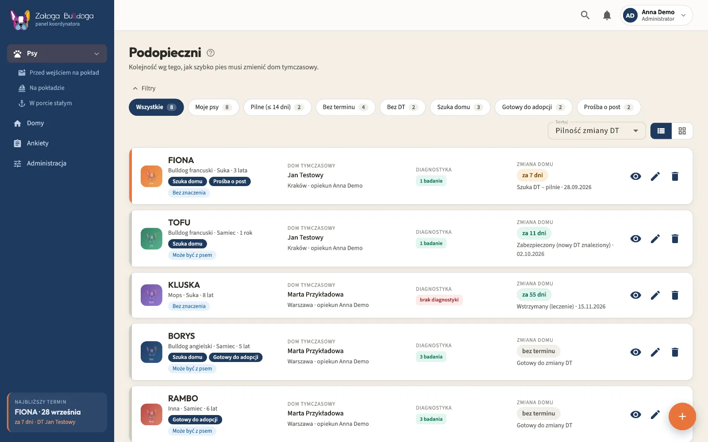This screenshot has height=442, width=708.
Task: Filter by Gotowy do adopcji
Action: pos(533,107)
